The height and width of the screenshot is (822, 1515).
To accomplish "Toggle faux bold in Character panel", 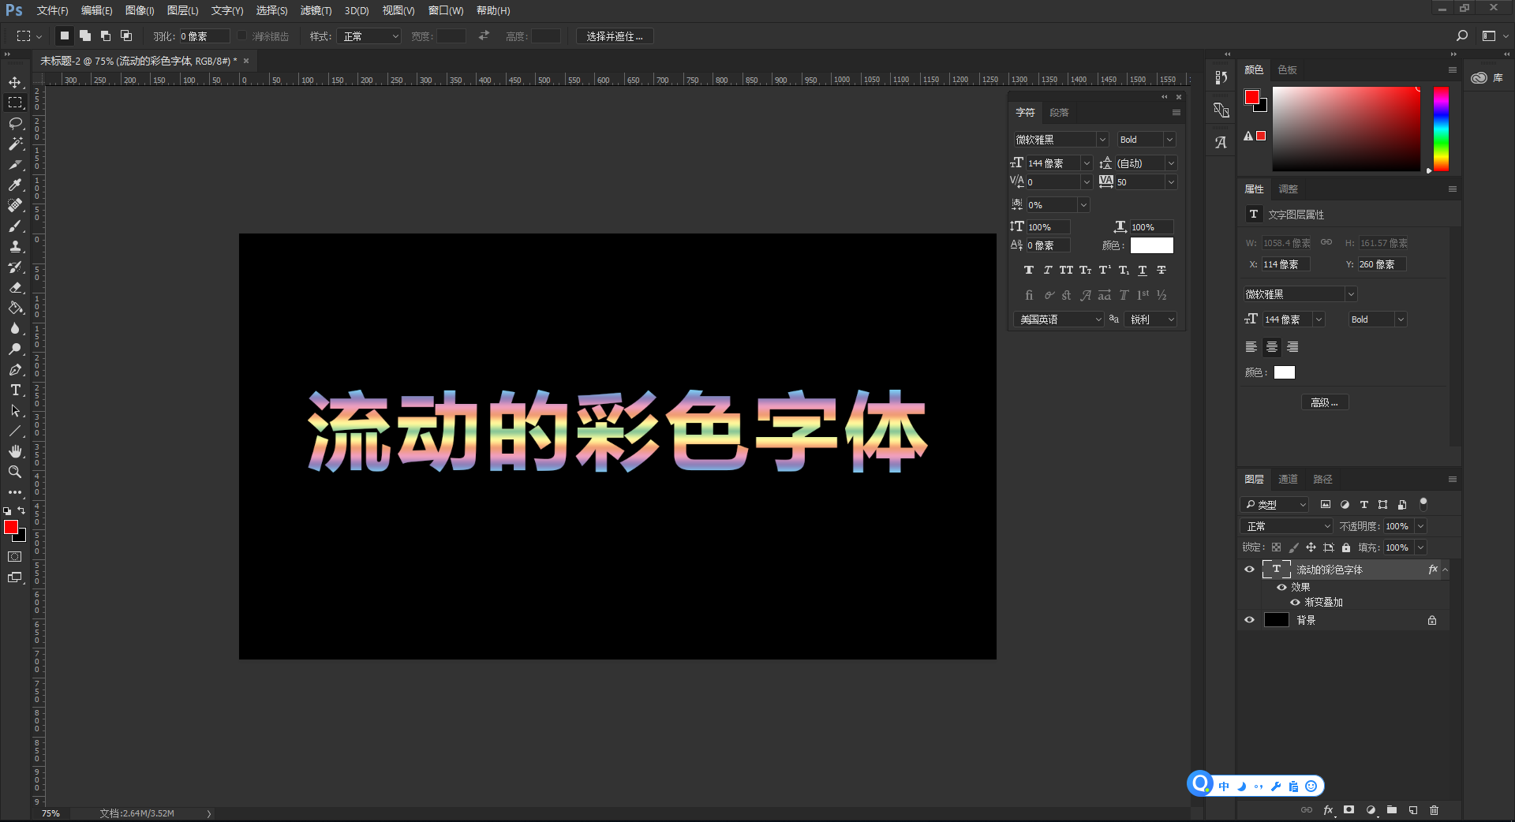I will pos(1029,270).
